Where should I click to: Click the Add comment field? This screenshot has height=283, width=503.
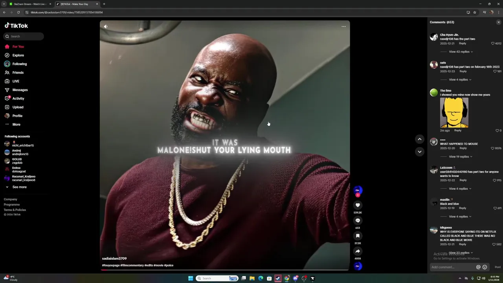click(x=453, y=267)
